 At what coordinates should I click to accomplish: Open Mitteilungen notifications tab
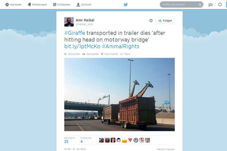[37, 5]
